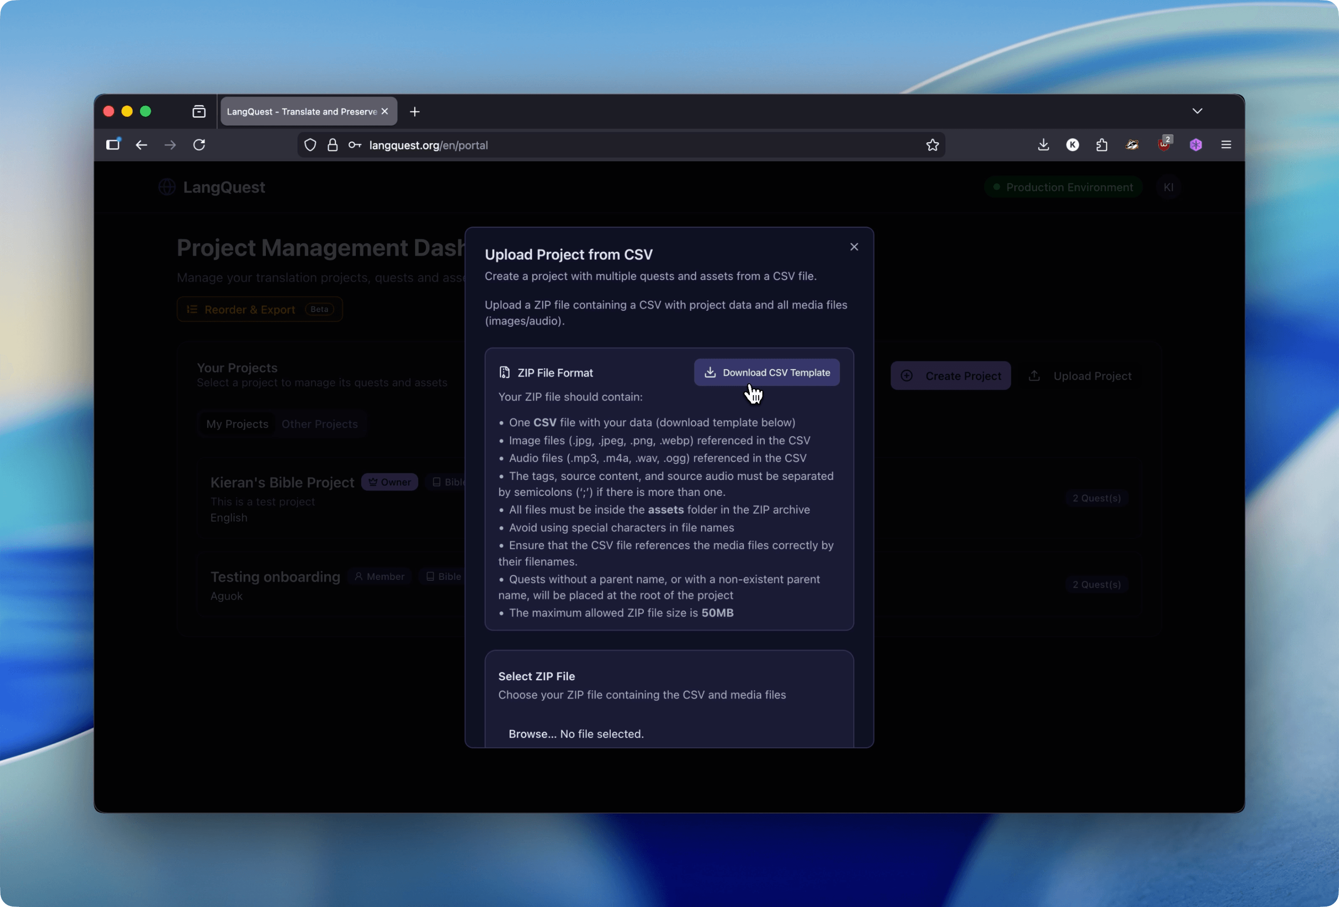The height and width of the screenshot is (907, 1339).
Task: Open the browser sidebar panel
Action: coord(113,145)
